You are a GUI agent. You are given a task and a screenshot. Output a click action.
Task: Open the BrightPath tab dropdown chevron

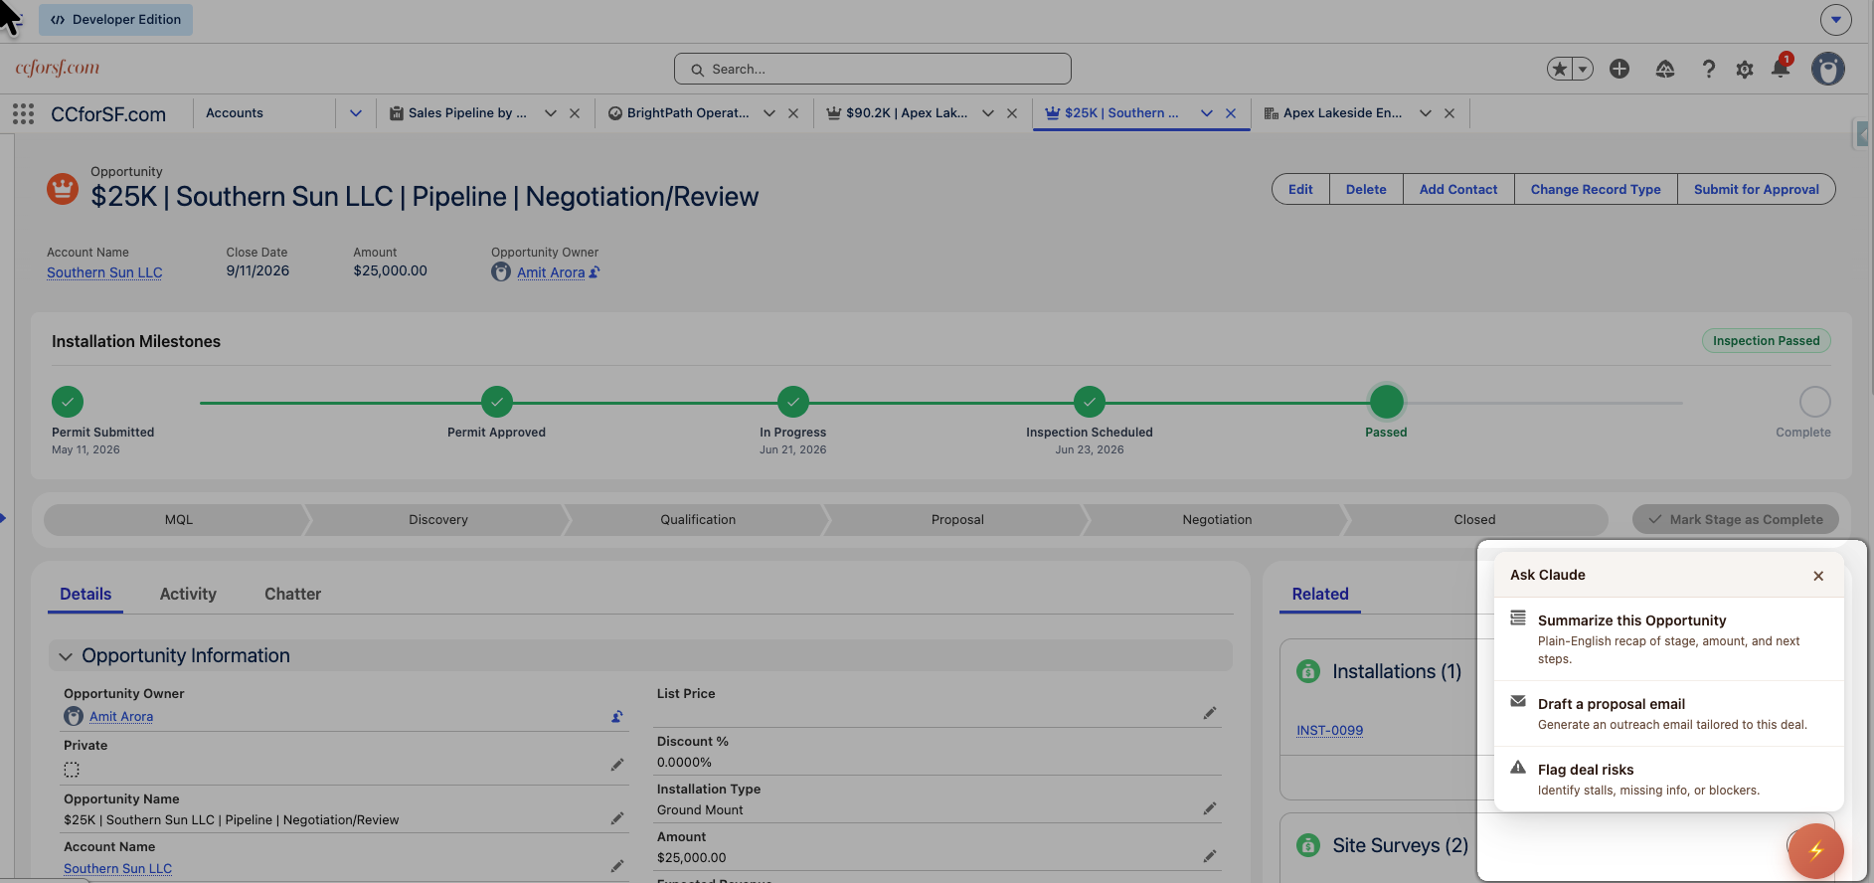coord(768,113)
